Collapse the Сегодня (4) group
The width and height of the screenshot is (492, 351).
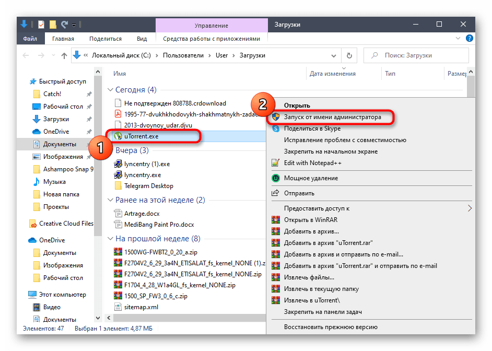[110, 90]
